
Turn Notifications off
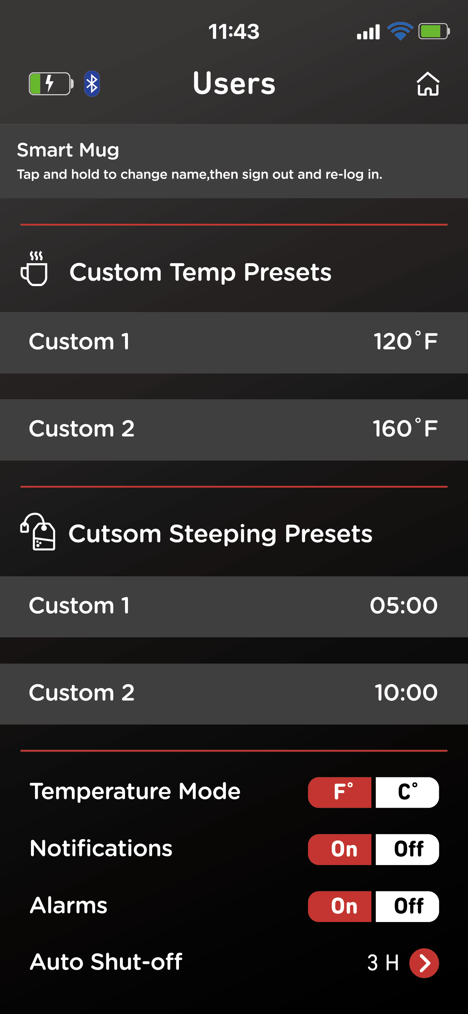pyautogui.click(x=407, y=849)
